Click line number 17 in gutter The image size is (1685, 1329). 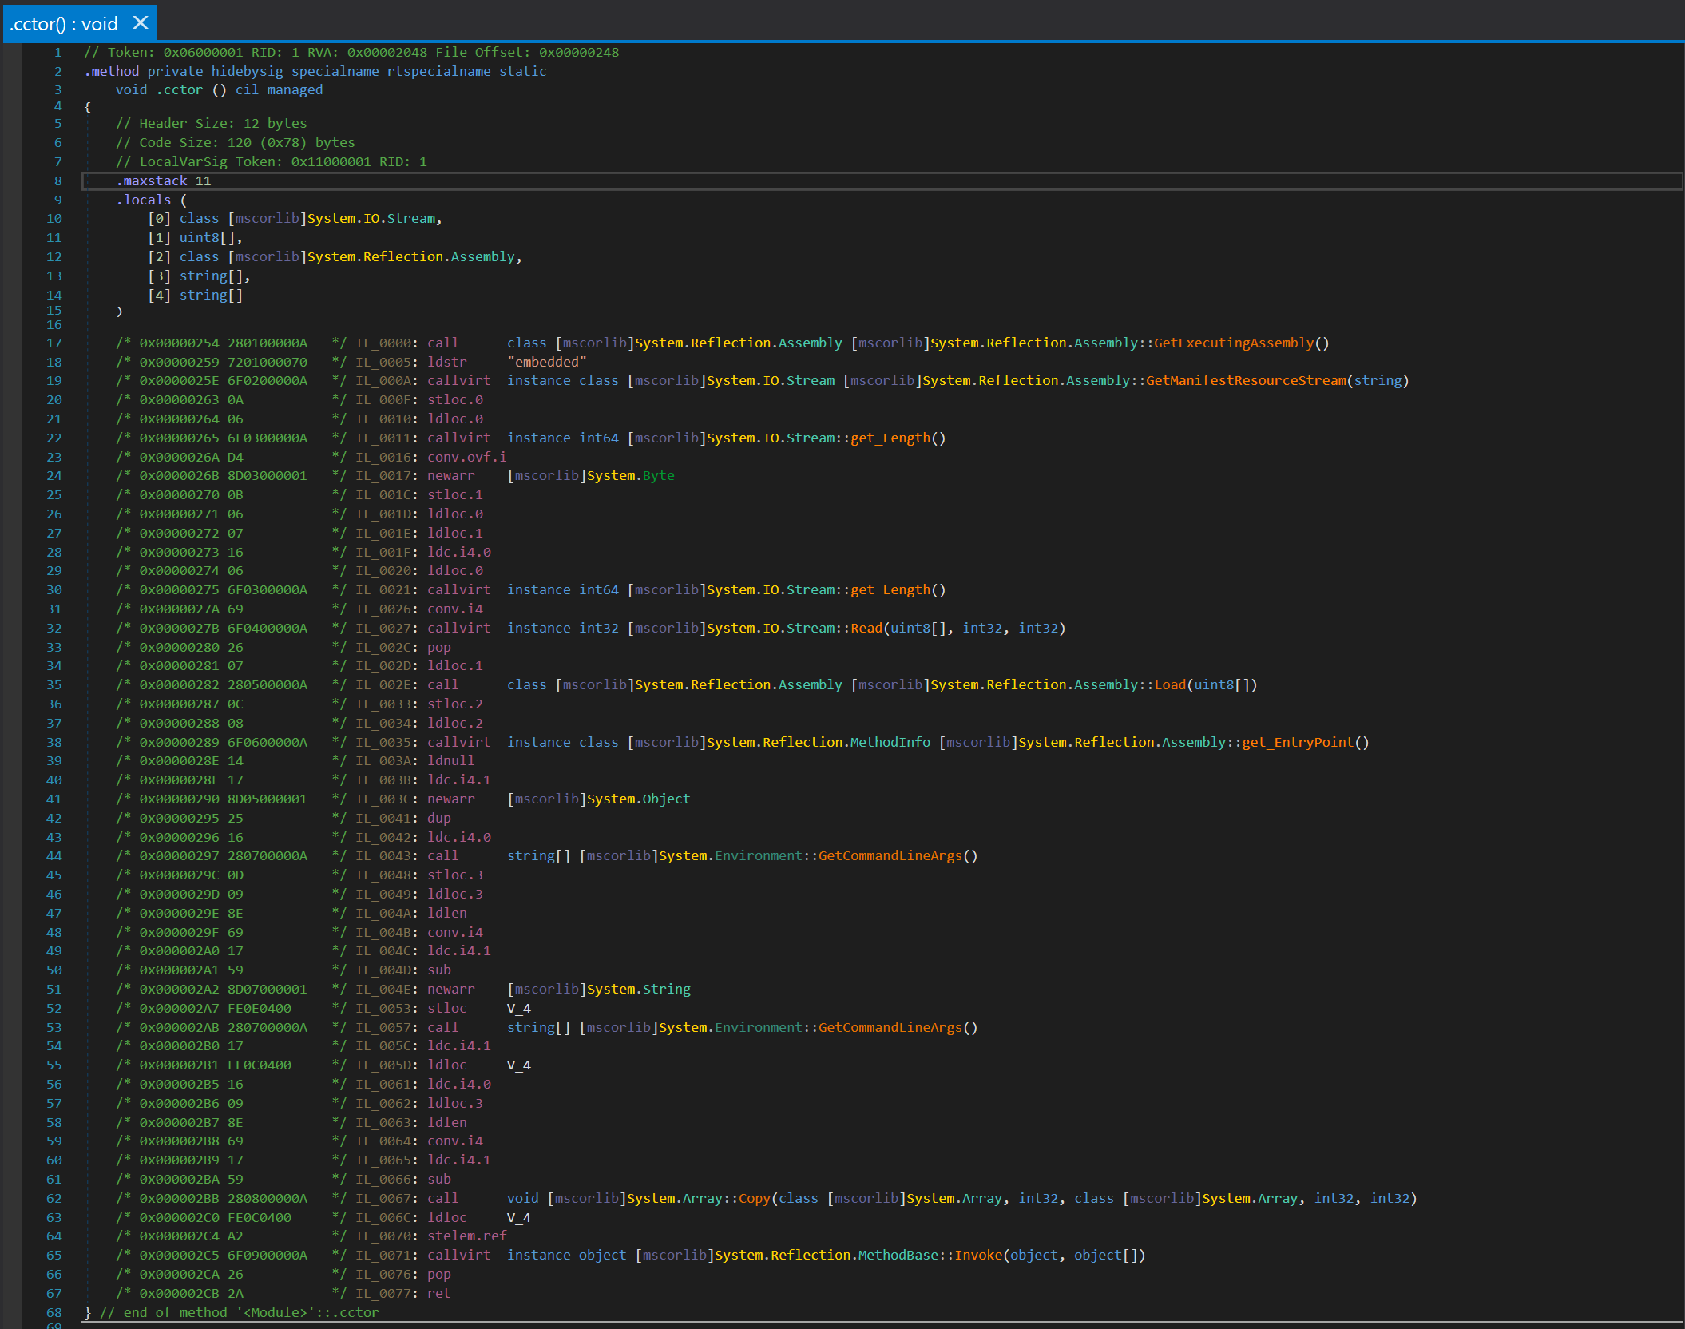[x=54, y=343]
